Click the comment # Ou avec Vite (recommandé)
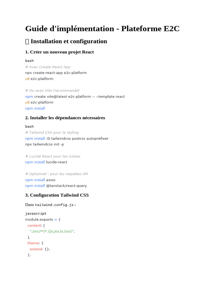This screenshot has height=282, width=212. [52, 90]
